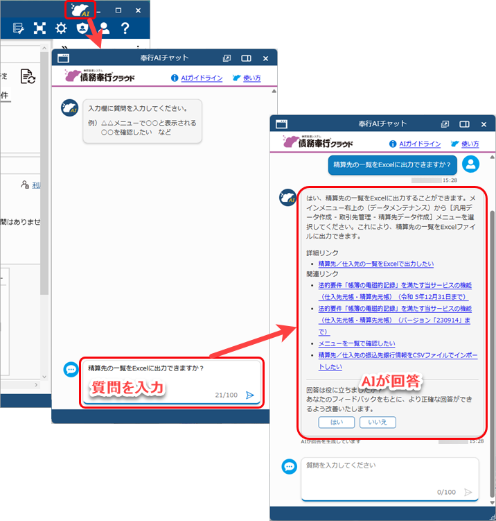Open the CSVファイルでインポート bank info link
Viewport: 496px width, 521px height.
(398, 361)
